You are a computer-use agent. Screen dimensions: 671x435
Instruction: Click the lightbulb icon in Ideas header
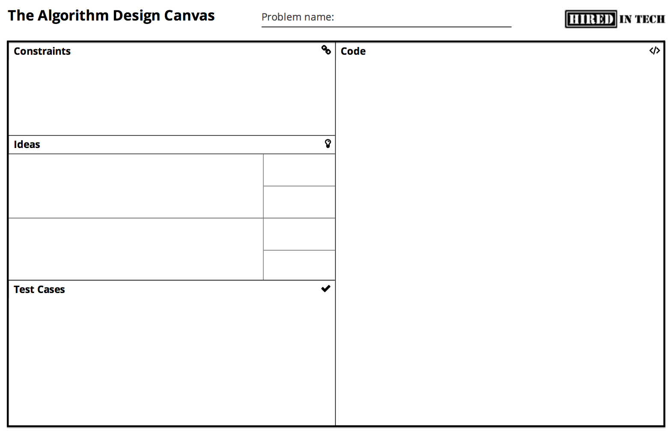coord(328,144)
